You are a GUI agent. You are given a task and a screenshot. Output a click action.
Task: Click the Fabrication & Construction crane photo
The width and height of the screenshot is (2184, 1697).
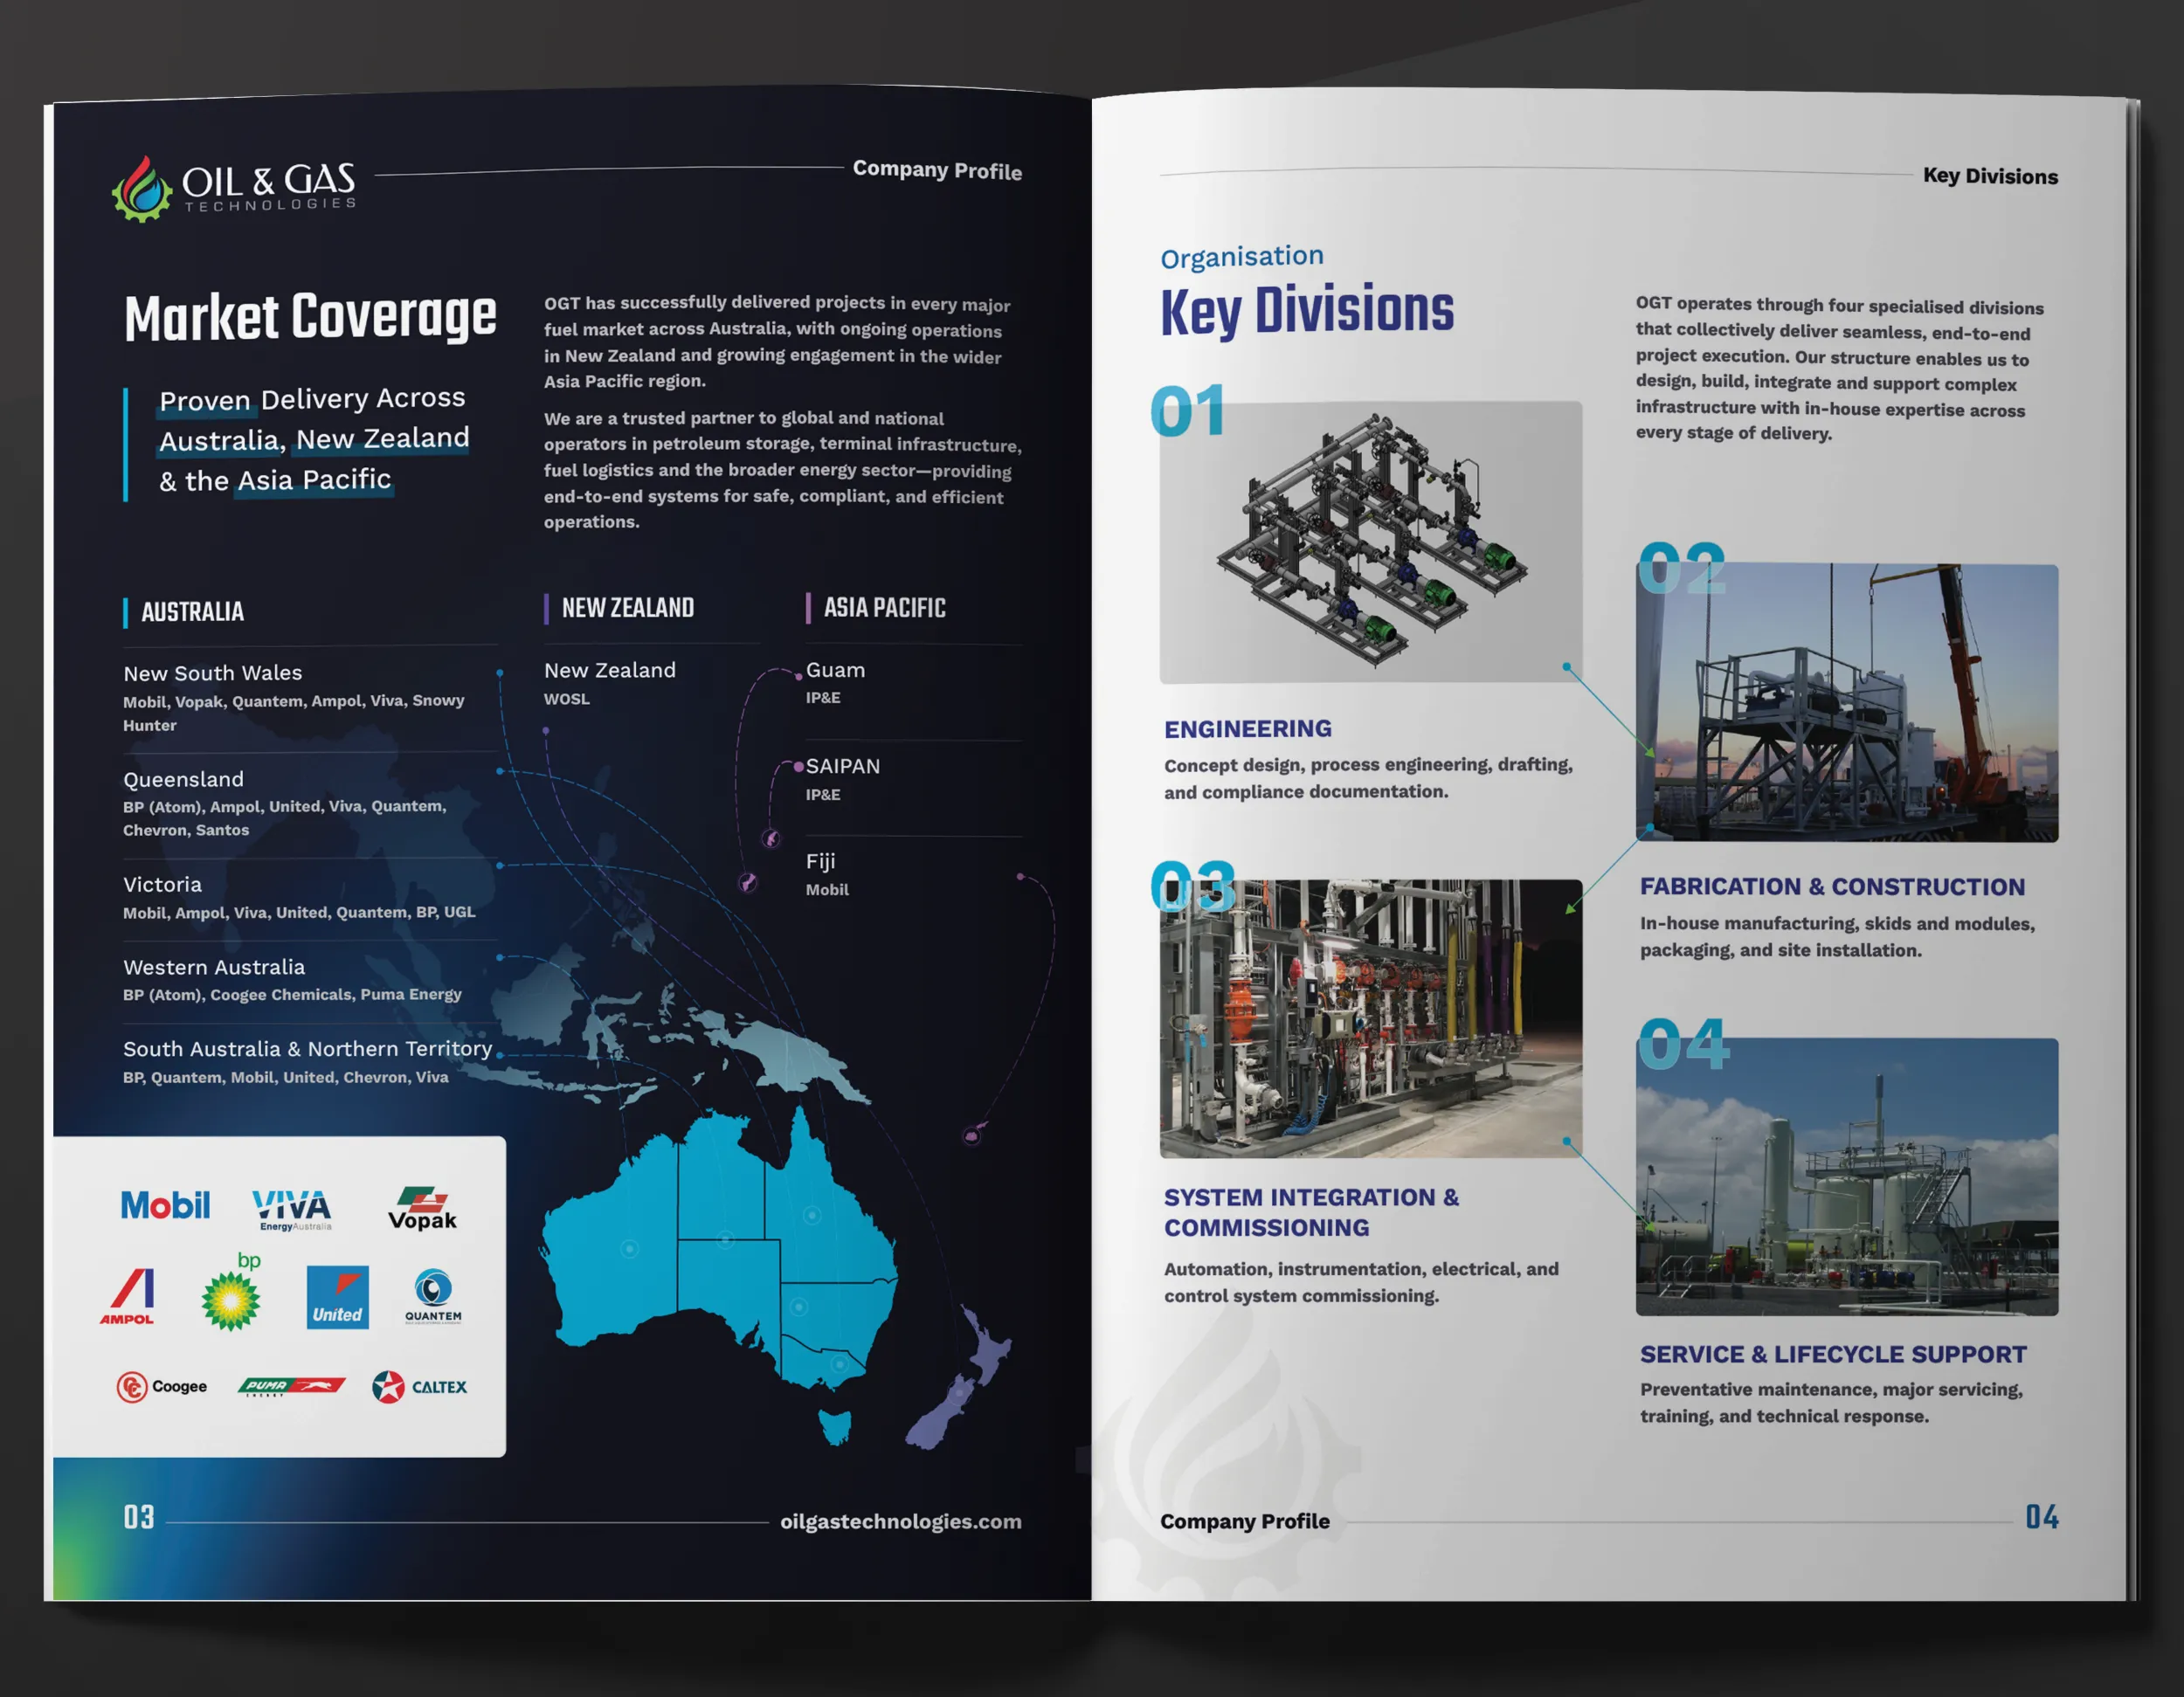pos(1846,702)
